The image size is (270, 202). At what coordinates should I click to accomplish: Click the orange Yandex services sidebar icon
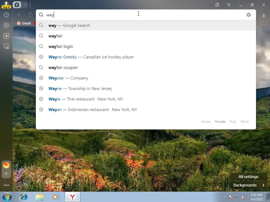(6, 165)
